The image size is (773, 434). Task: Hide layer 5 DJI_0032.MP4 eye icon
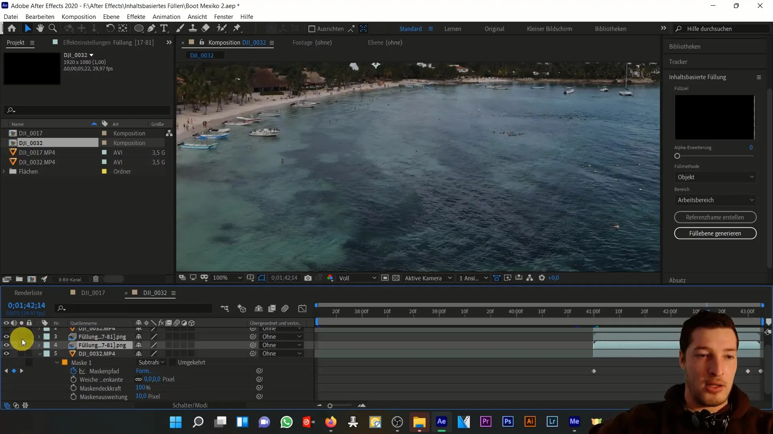click(6, 354)
